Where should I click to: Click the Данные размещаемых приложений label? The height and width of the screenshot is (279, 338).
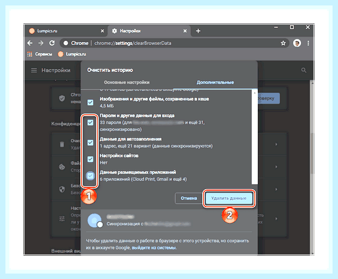coord(138,172)
